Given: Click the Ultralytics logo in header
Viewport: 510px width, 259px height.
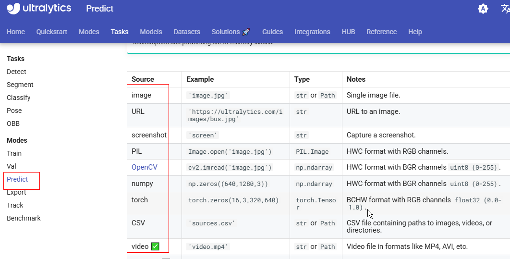Looking at the screenshot, I should tap(39, 9).
